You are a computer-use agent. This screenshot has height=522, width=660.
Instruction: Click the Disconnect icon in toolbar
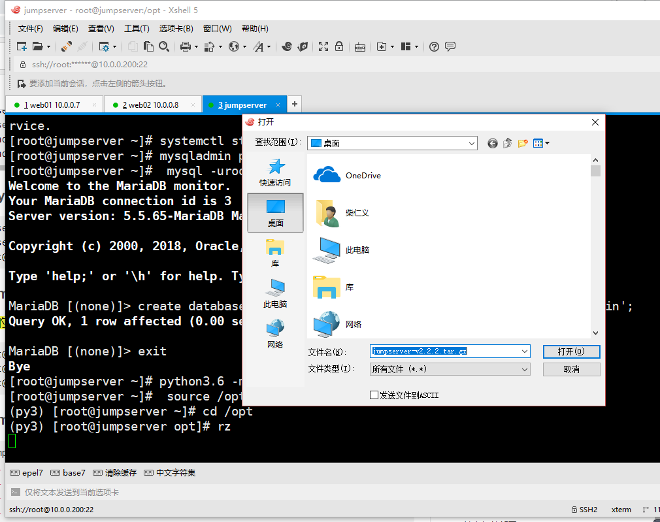pyautogui.click(x=82, y=46)
